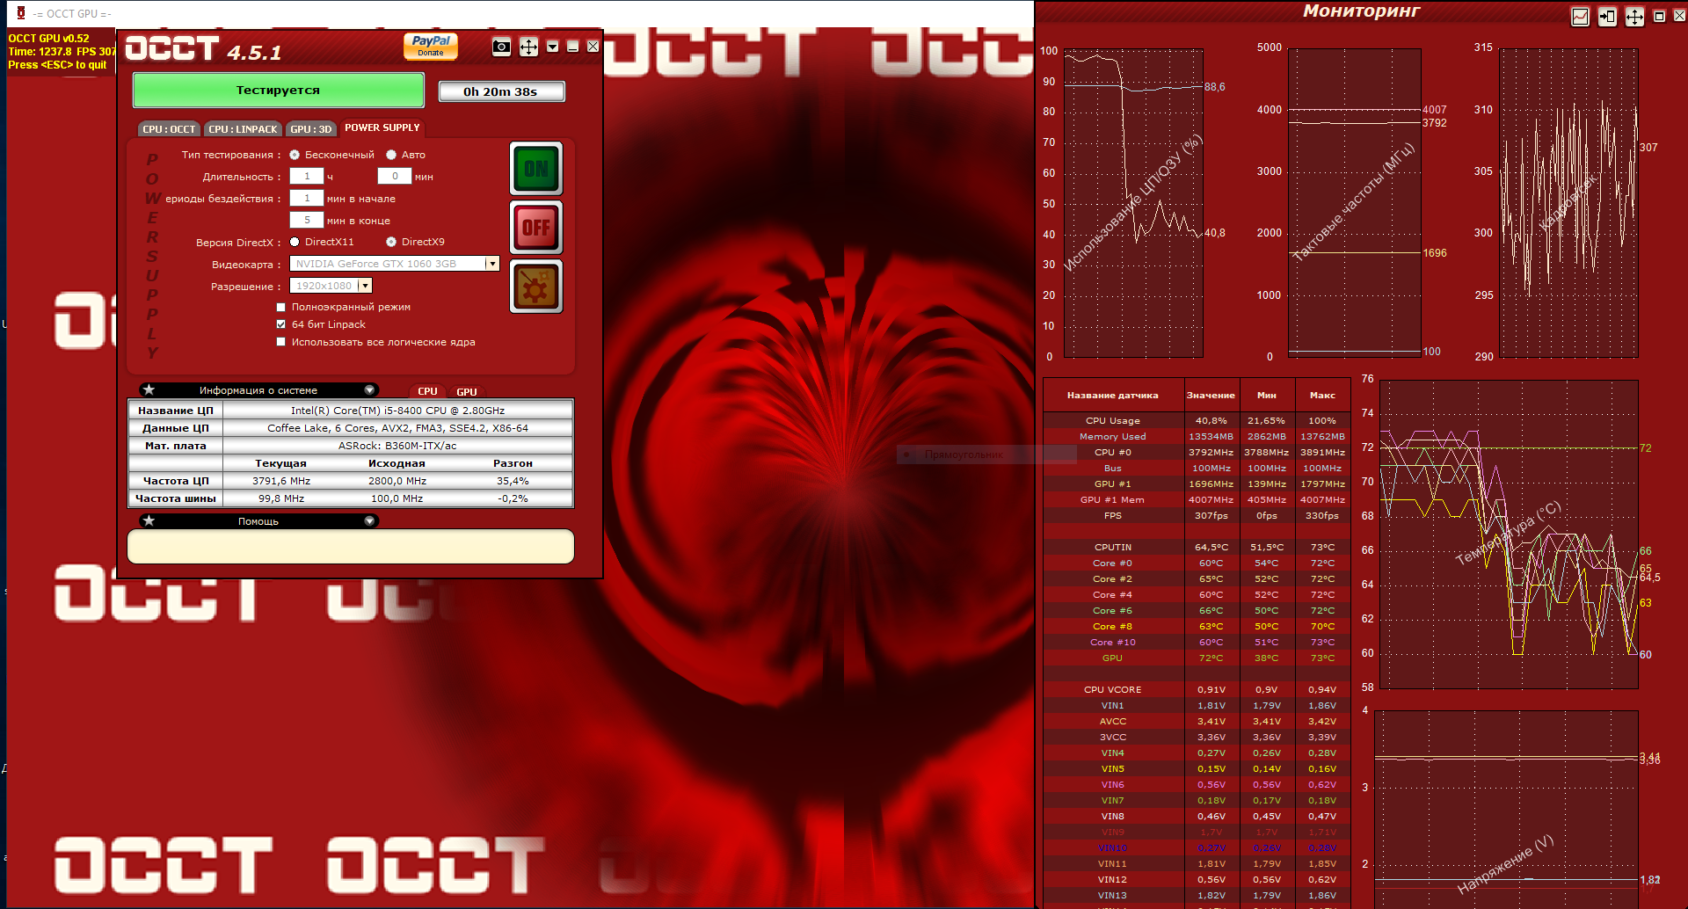Click the green ON test button

[x=536, y=168]
